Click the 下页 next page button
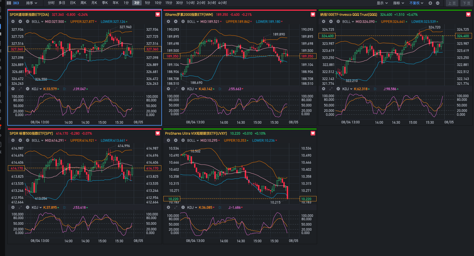Image resolution: width=474 pixels, height=256 pixels. click(467, 3)
